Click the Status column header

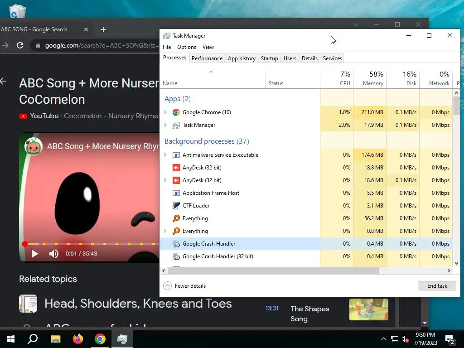pyautogui.click(x=293, y=79)
